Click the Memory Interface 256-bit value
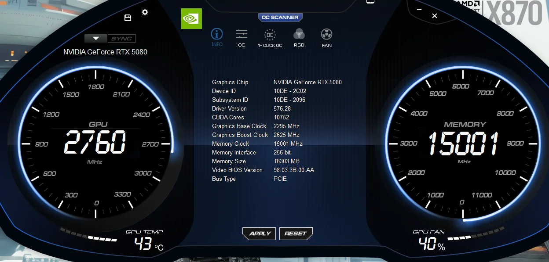Screen dimensions: 549x262 [x=282, y=152]
